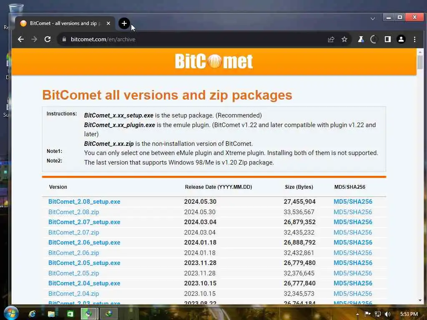Open MD5/SHA256 for BitComet_2.08.zip row

click(353, 212)
